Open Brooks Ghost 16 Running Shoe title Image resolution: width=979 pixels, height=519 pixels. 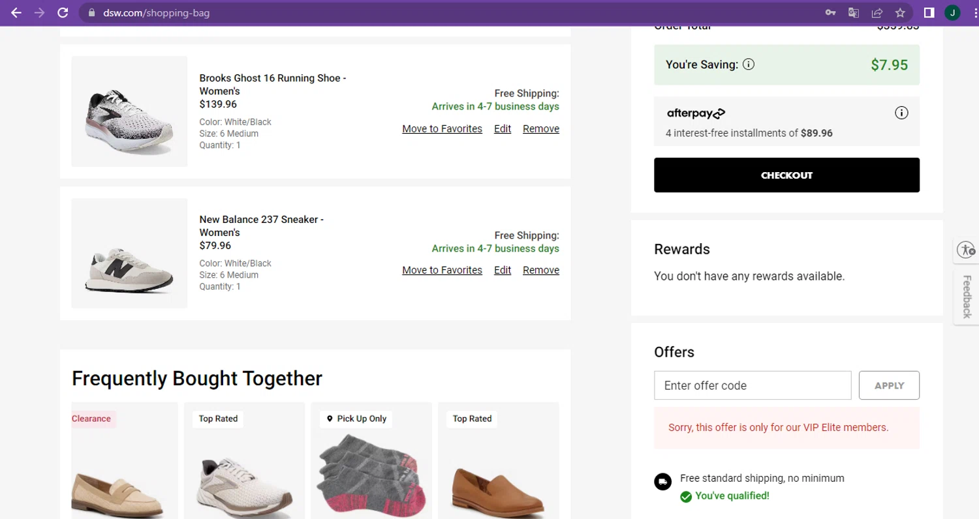click(273, 85)
